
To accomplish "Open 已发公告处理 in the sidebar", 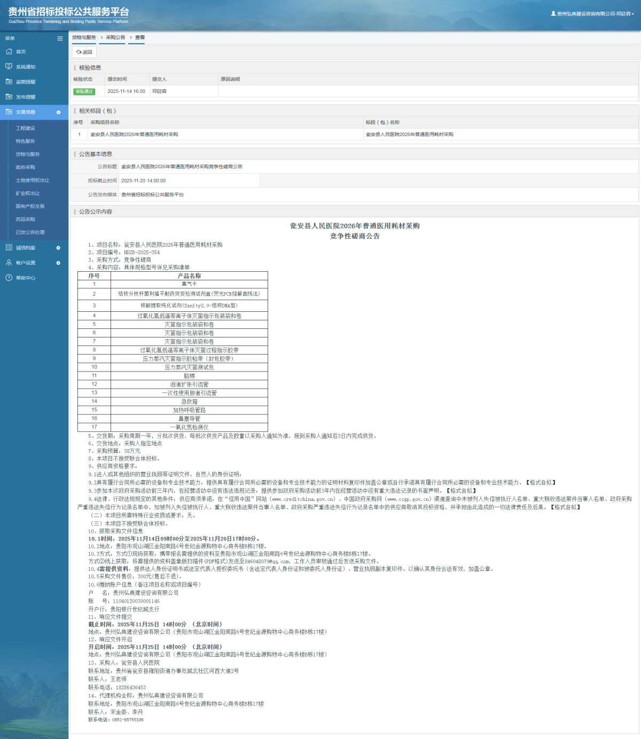I will pos(30,232).
